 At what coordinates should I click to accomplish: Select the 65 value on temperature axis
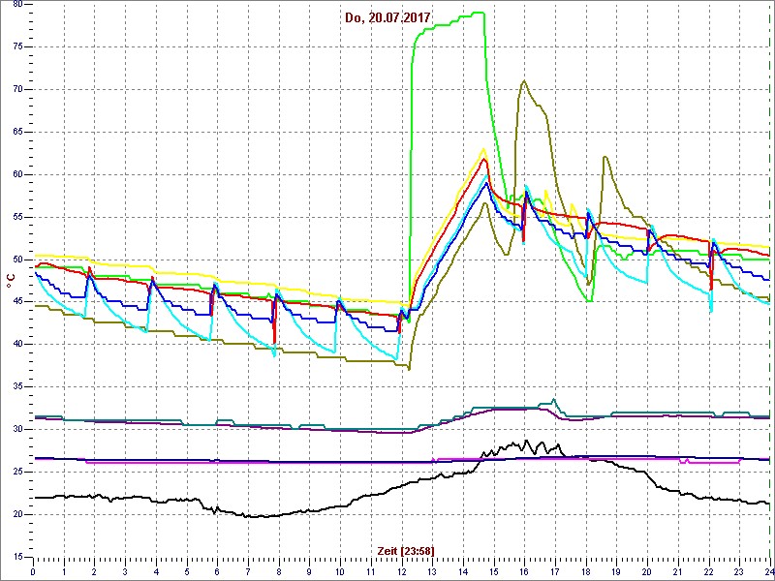tap(17, 132)
